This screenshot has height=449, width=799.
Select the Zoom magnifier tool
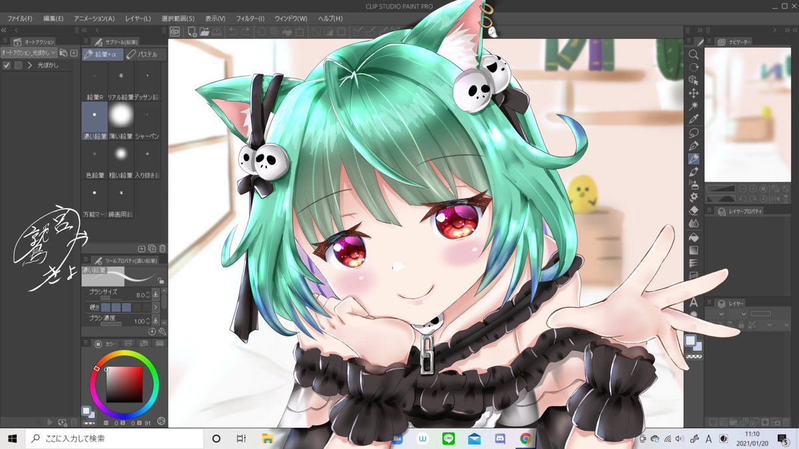[693, 55]
